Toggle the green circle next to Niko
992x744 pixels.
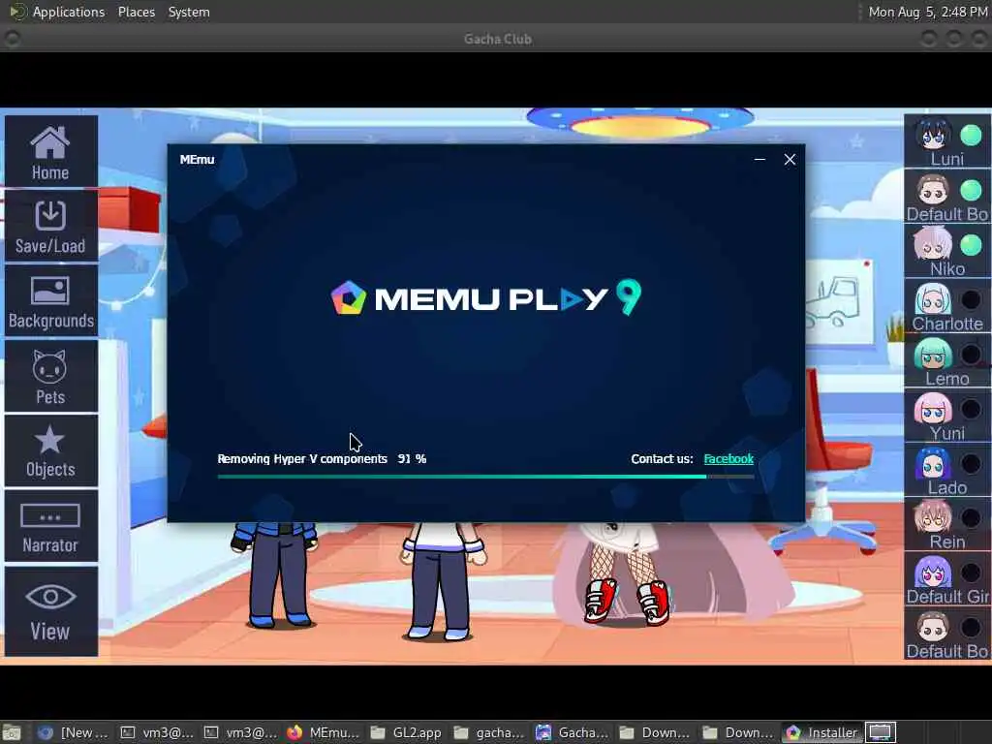[971, 245]
